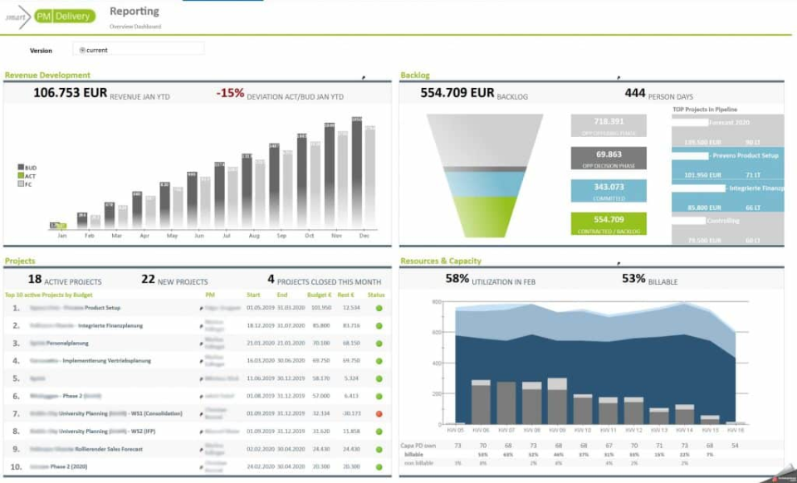Click the Version input field
This screenshot has width=797, height=483.
click(x=139, y=50)
